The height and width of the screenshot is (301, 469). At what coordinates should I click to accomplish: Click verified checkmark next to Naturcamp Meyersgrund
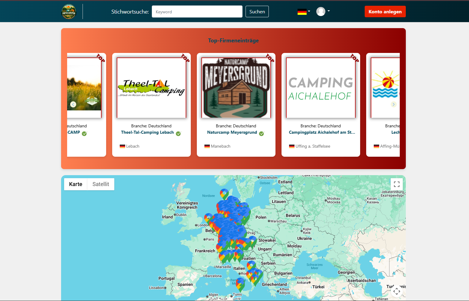[x=262, y=134]
